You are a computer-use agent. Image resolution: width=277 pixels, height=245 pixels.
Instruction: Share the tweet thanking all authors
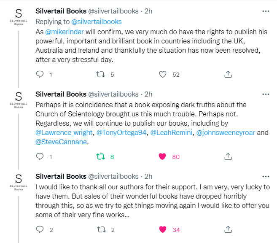228,230
